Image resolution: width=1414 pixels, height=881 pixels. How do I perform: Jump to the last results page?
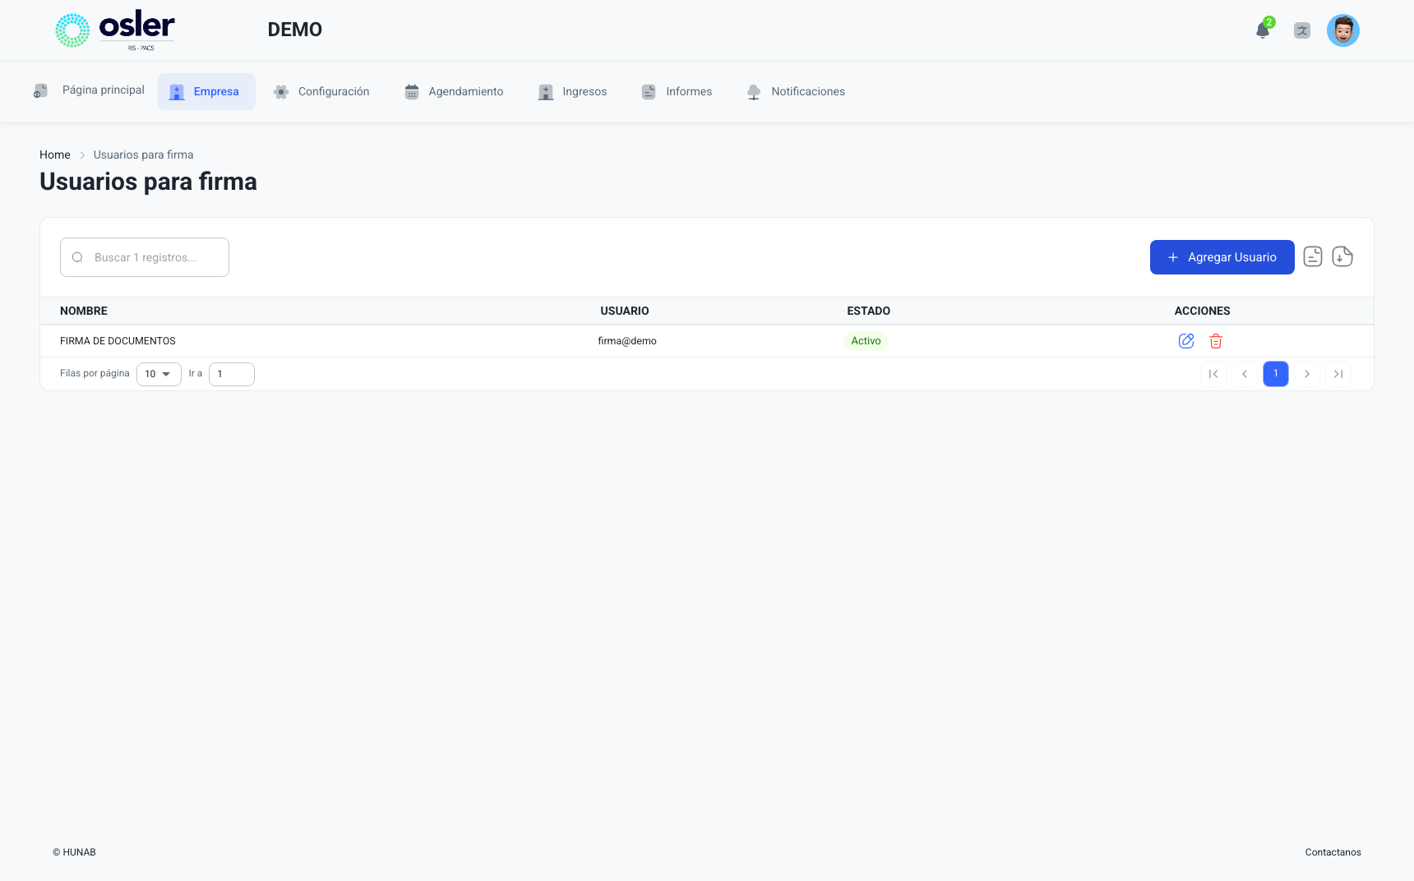click(1338, 374)
